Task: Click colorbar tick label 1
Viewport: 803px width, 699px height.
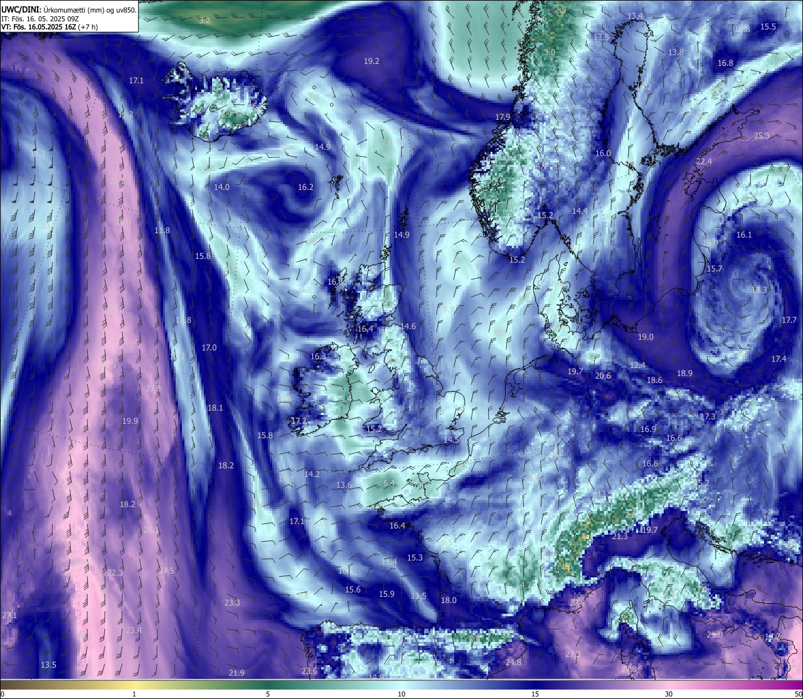Action: pos(134,694)
